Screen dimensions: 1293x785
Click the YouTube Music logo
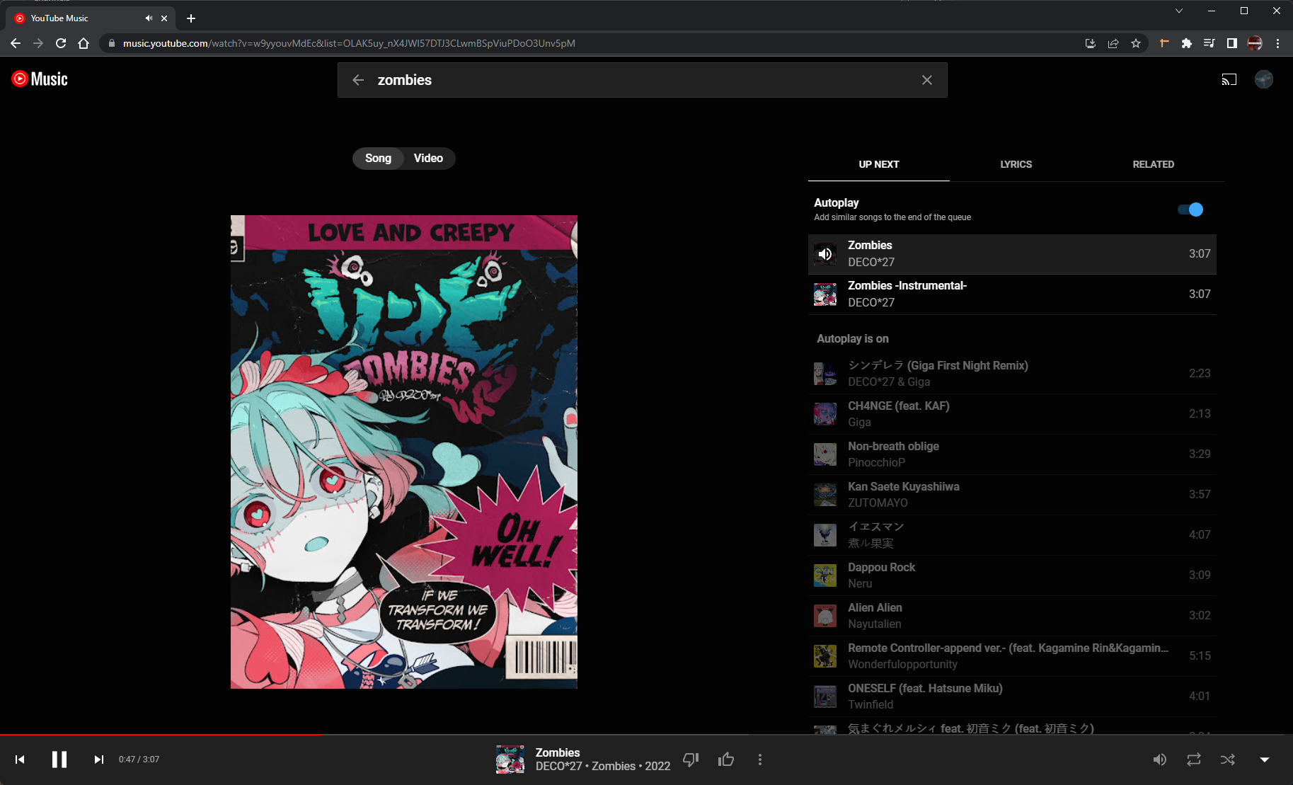[40, 79]
